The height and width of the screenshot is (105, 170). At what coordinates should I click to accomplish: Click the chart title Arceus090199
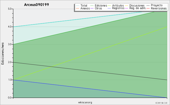pos(37,5)
